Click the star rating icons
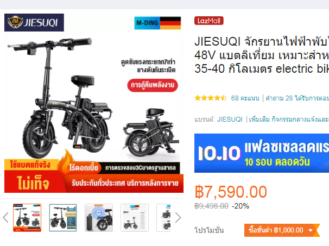 click(x=211, y=98)
